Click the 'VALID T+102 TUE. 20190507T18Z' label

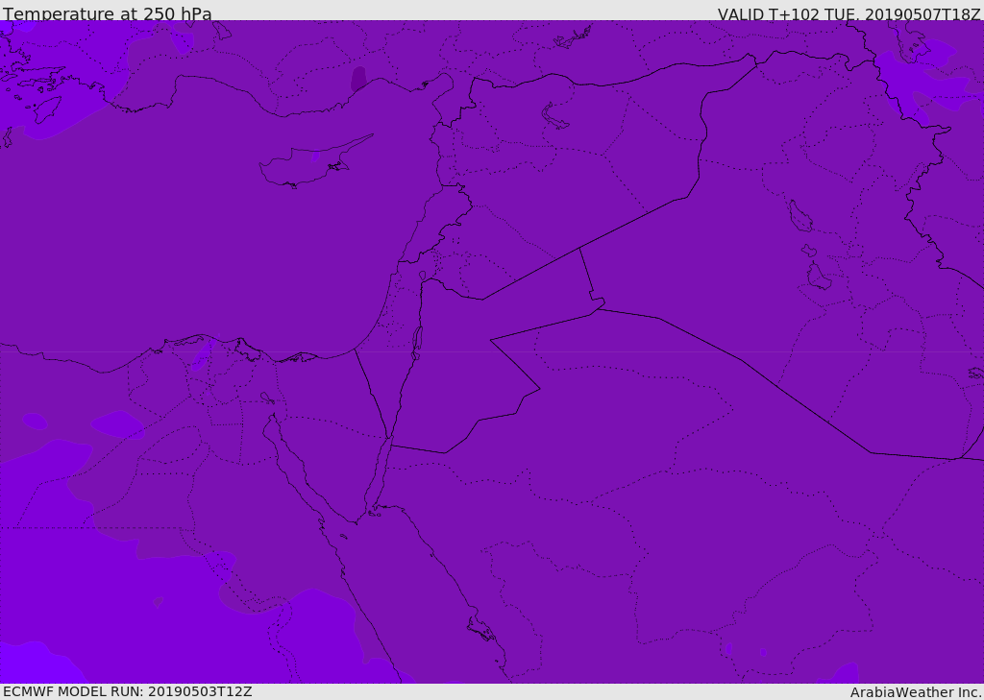tap(849, 13)
